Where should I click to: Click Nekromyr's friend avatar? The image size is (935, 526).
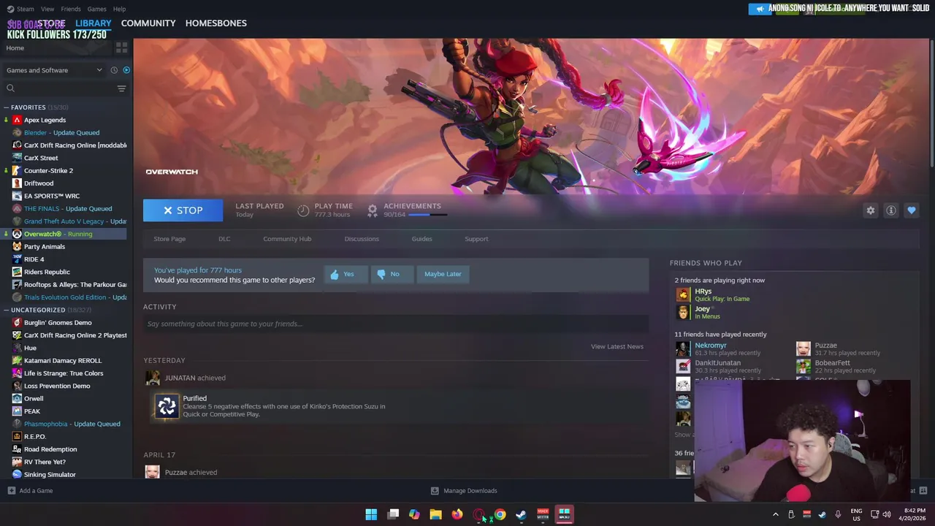click(683, 348)
